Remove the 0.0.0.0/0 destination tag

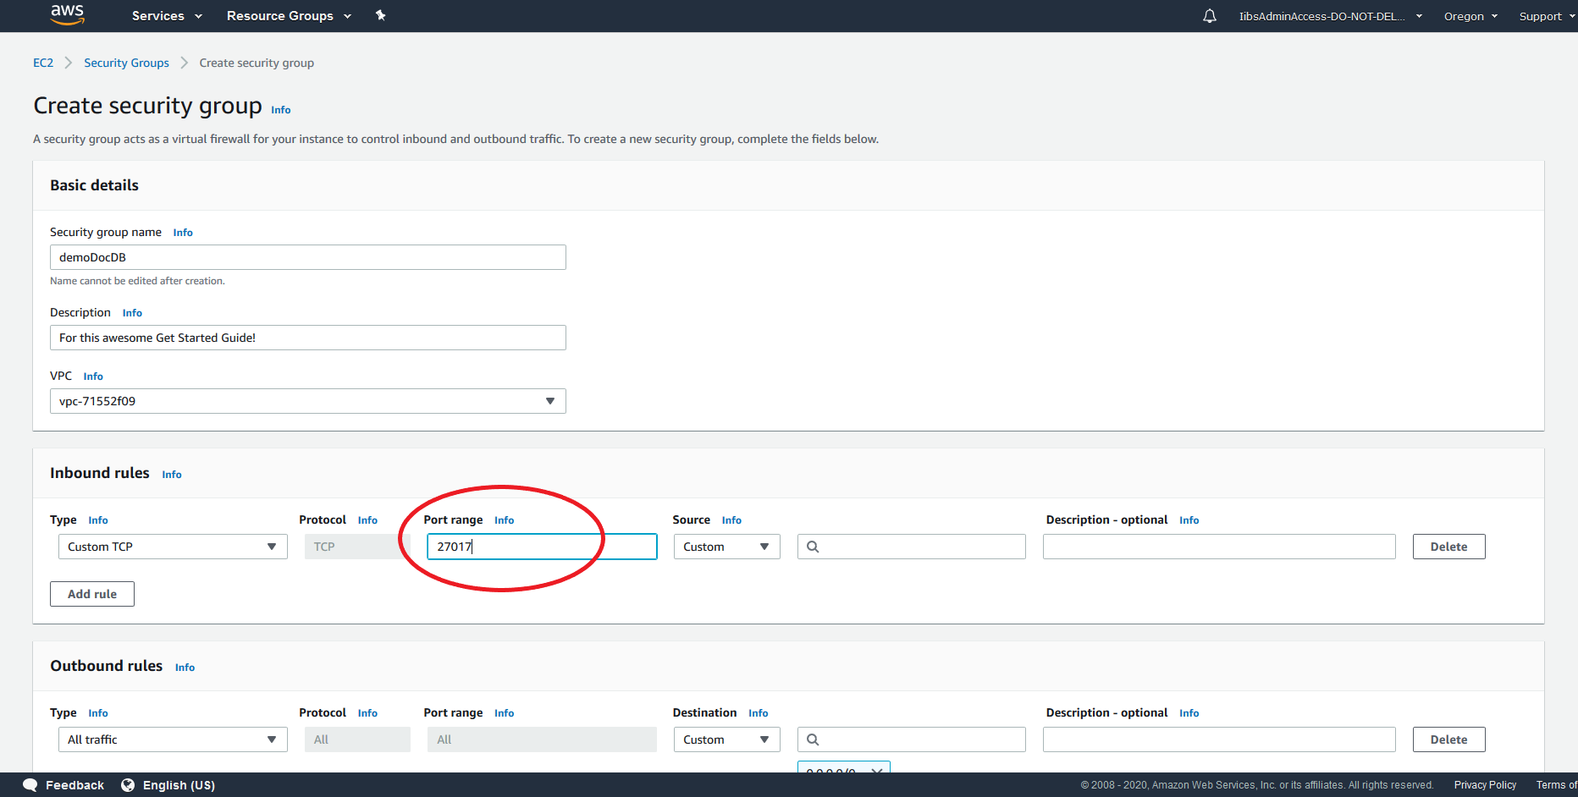(876, 770)
